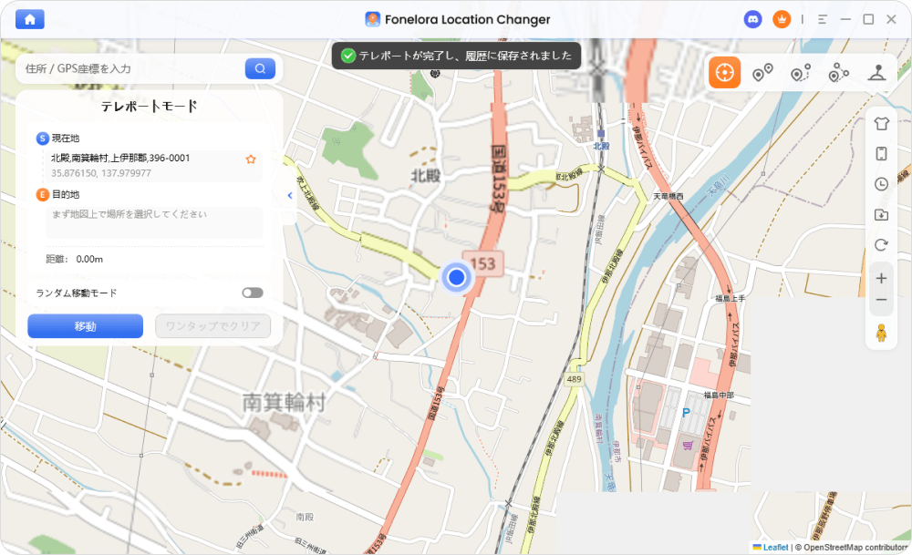The width and height of the screenshot is (912, 555).
Task: Toggle ランダム移動モード switch
Action: [252, 293]
